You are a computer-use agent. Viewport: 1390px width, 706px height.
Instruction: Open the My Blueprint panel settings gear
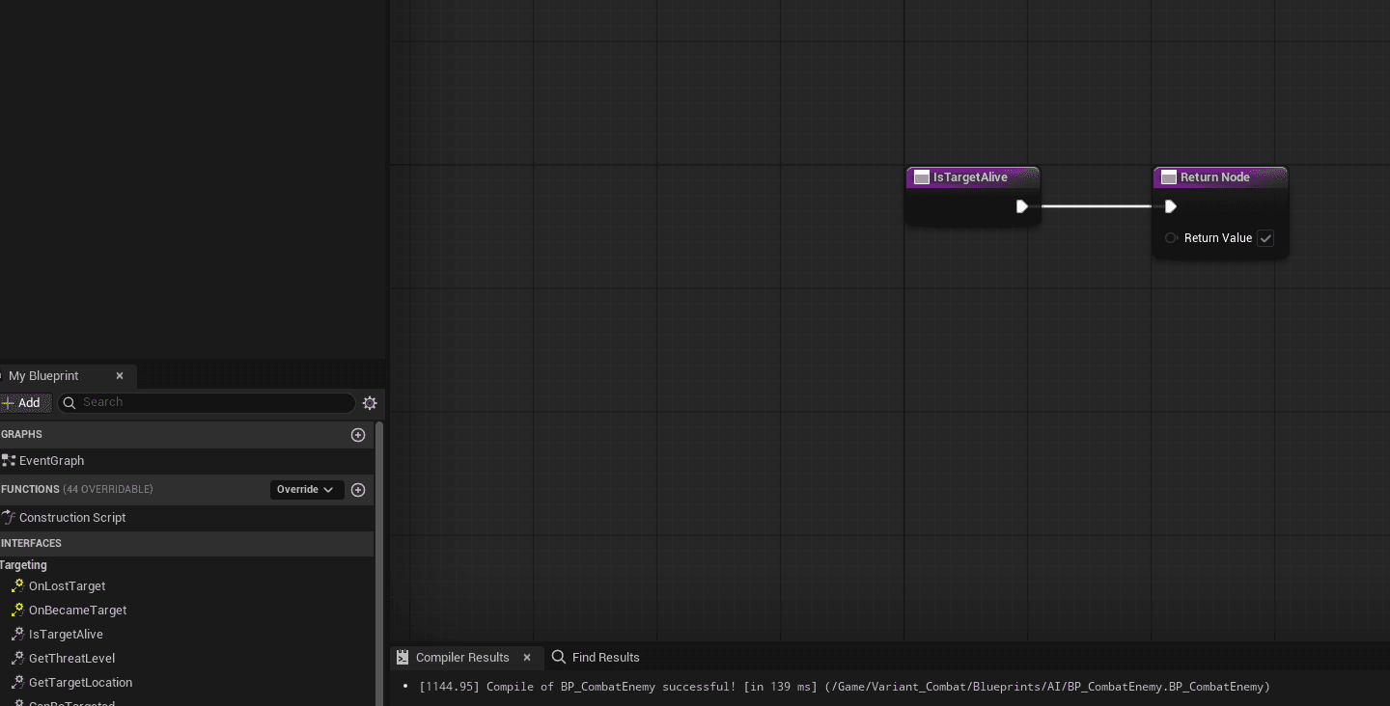[x=370, y=402]
